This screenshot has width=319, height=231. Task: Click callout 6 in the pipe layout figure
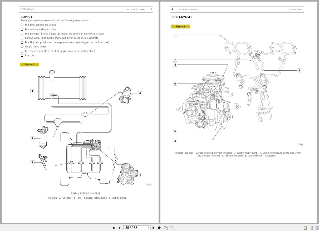[175, 83]
